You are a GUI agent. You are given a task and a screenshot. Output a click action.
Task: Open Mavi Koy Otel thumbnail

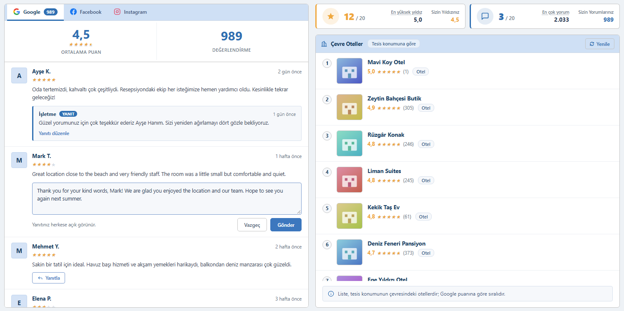[350, 71]
